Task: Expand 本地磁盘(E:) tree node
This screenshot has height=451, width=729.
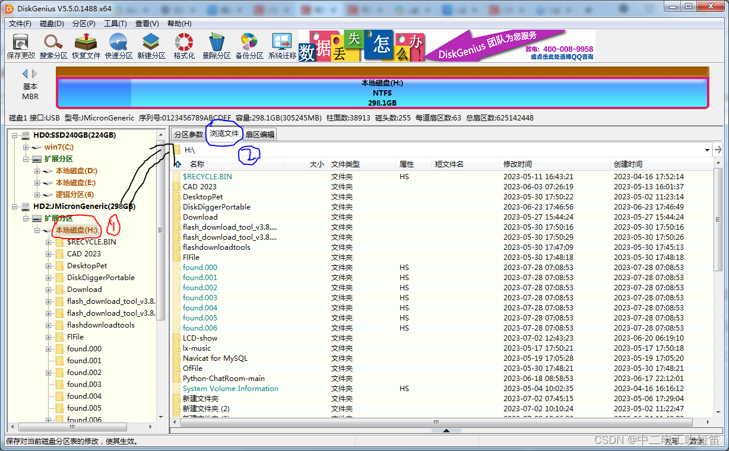Action: click(x=37, y=183)
